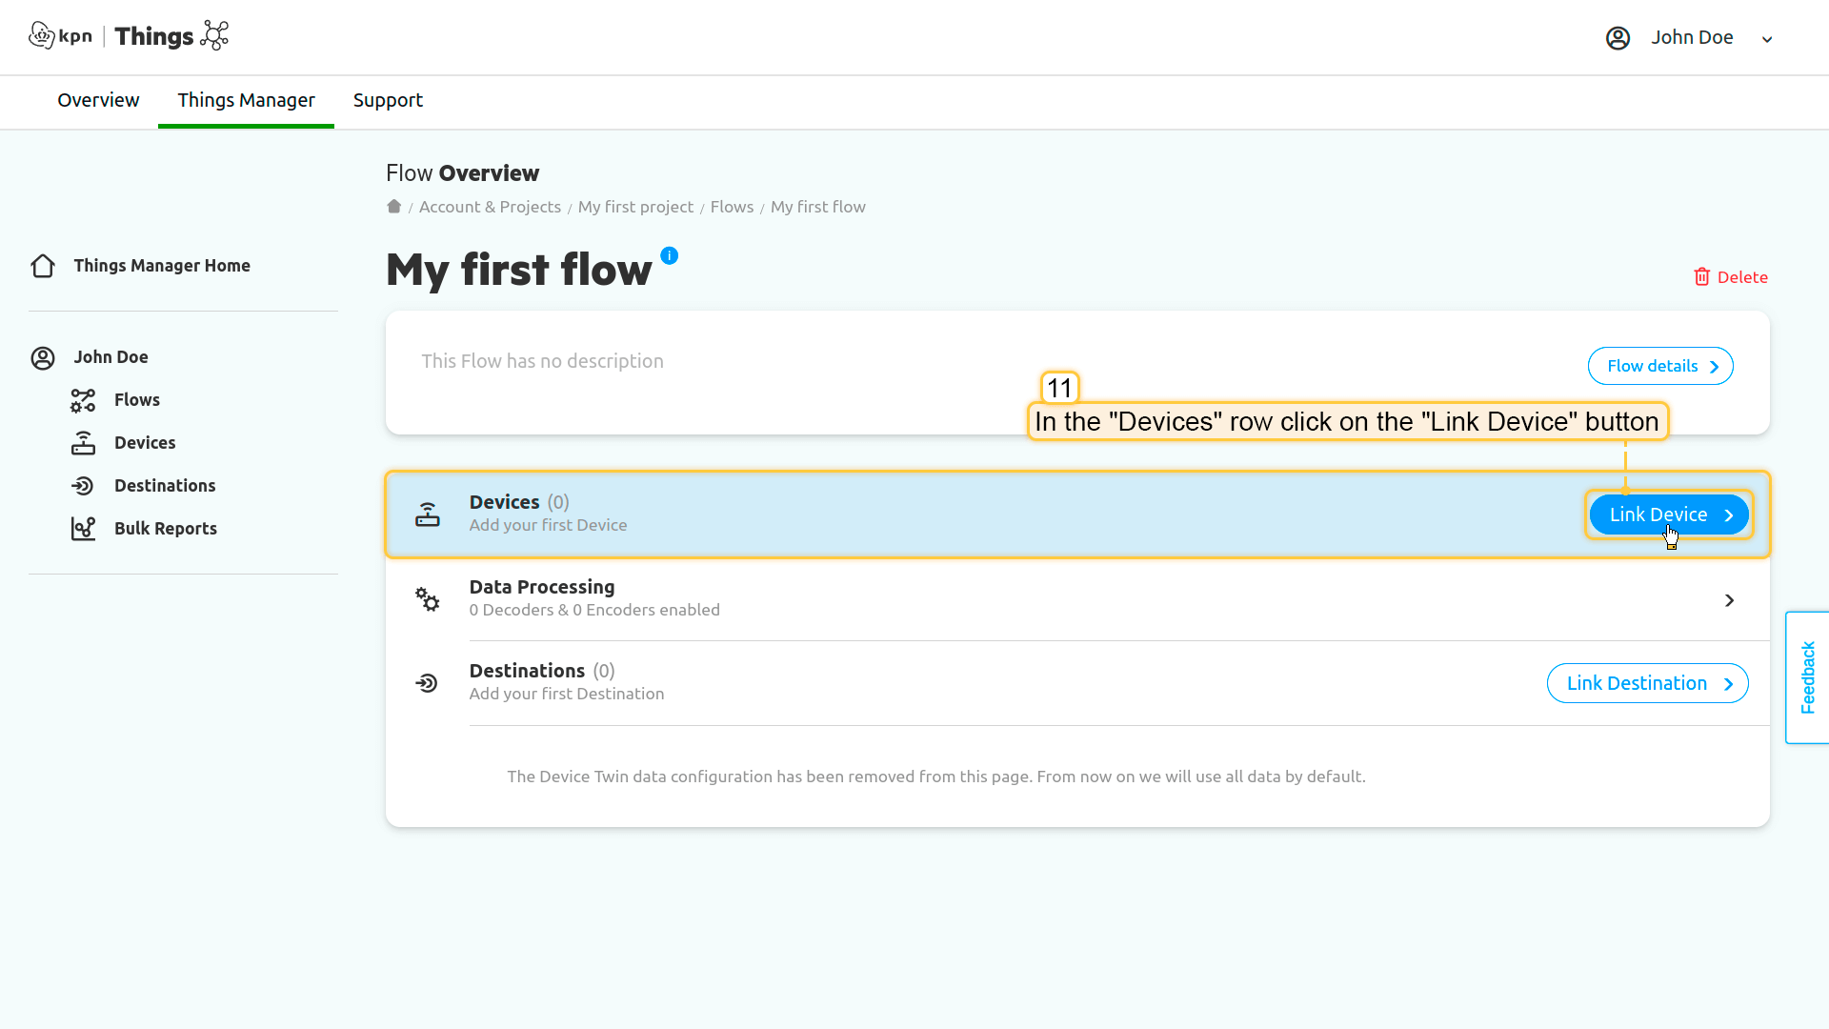1829x1029 pixels.
Task: Click the user avatar icon in header
Action: tap(1618, 38)
